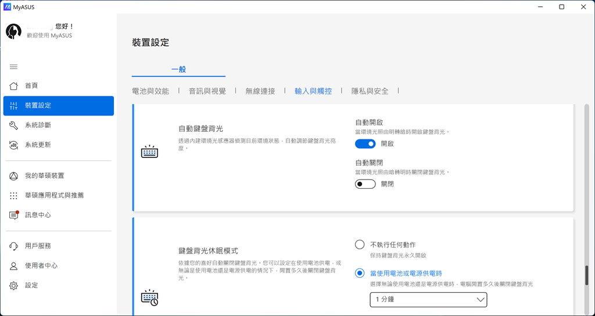The height and width of the screenshot is (316, 595).
Task: Click the 首頁 home icon
Action: coord(14,86)
